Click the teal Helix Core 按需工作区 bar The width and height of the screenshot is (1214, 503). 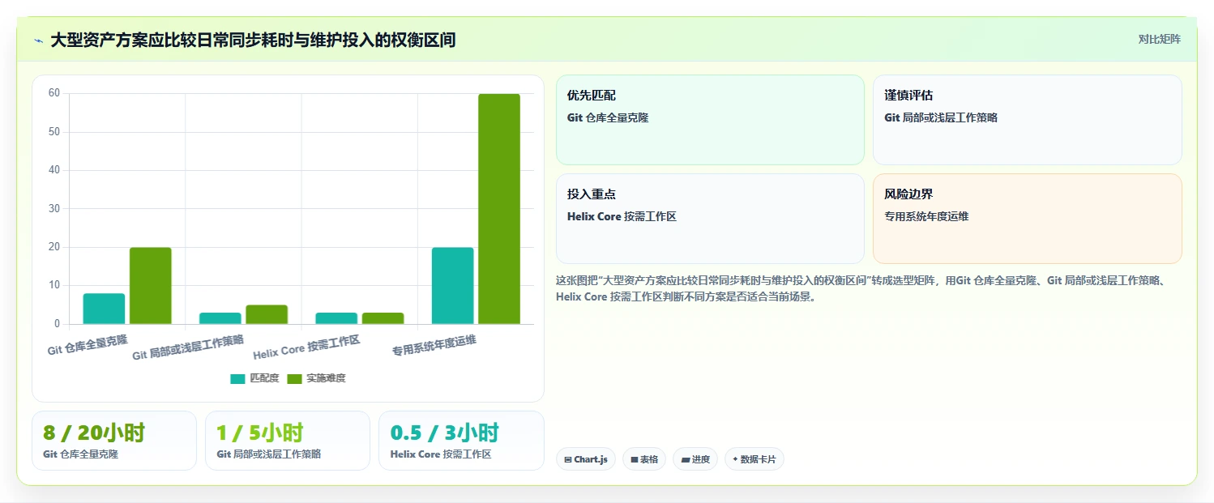pyautogui.click(x=336, y=318)
